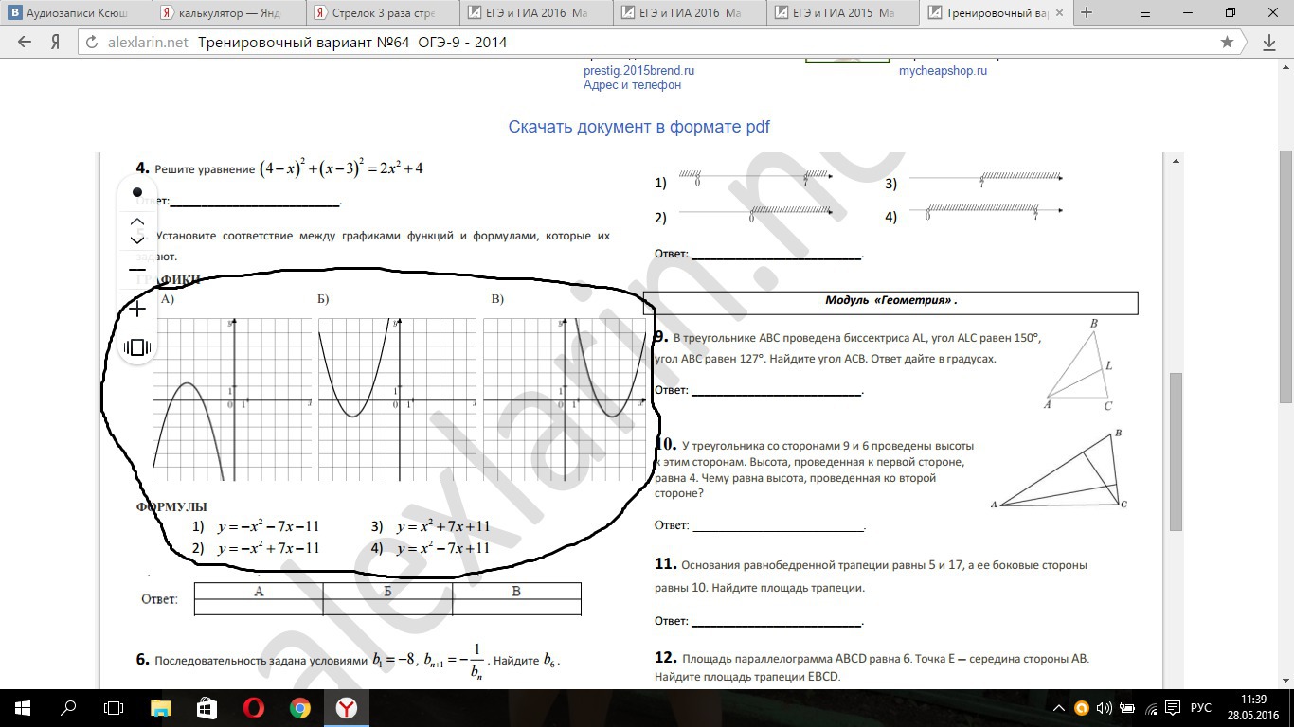Zoom in with the plus icon
Image resolution: width=1294 pixels, height=727 pixels.
tap(137, 310)
